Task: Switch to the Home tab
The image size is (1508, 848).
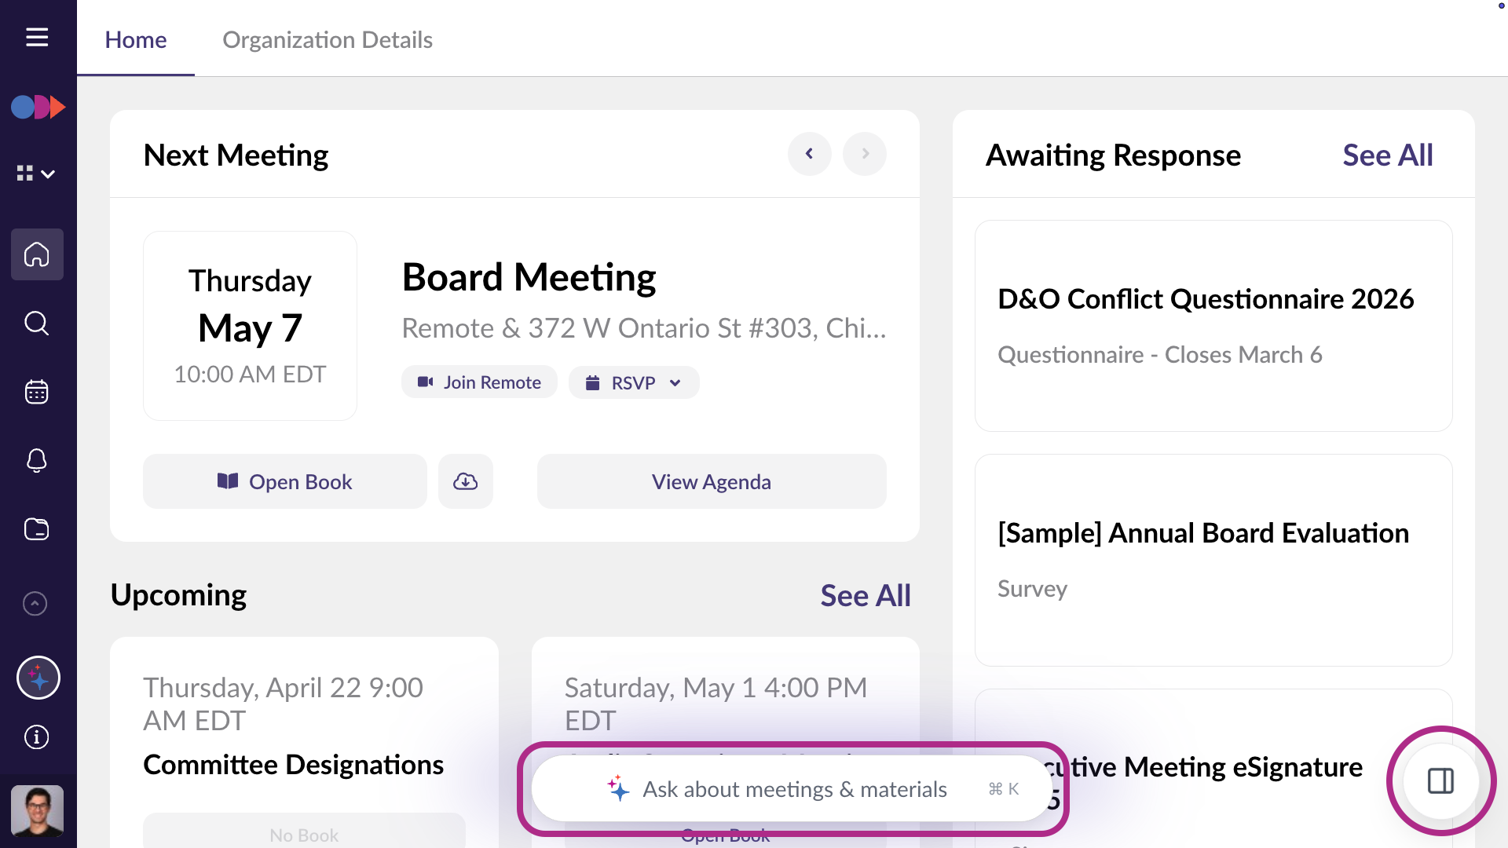Action: click(136, 39)
